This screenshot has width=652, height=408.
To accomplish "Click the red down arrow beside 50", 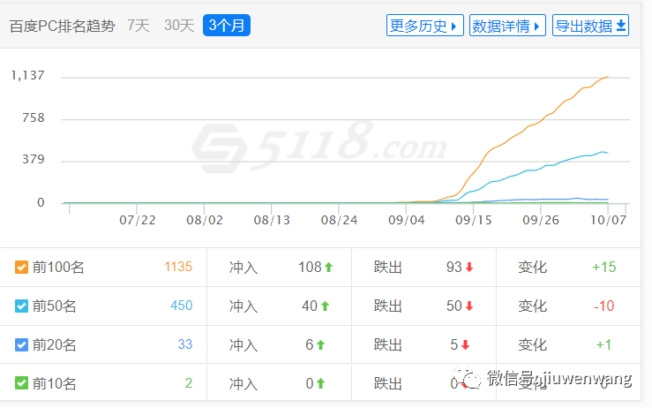I will (469, 306).
